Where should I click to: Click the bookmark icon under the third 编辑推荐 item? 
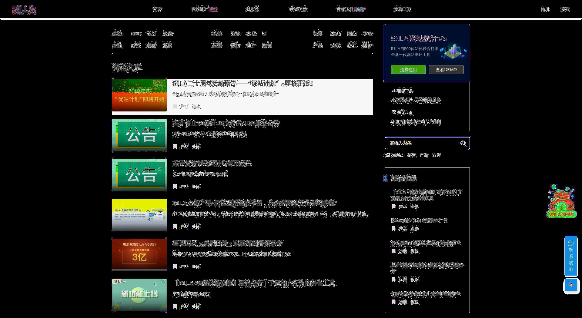pos(393,251)
